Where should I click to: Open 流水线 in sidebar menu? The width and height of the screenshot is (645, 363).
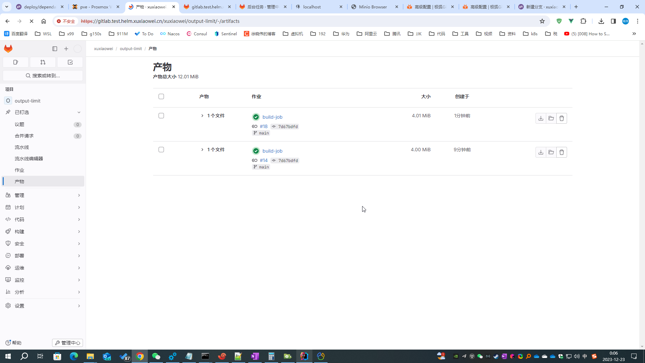(22, 147)
